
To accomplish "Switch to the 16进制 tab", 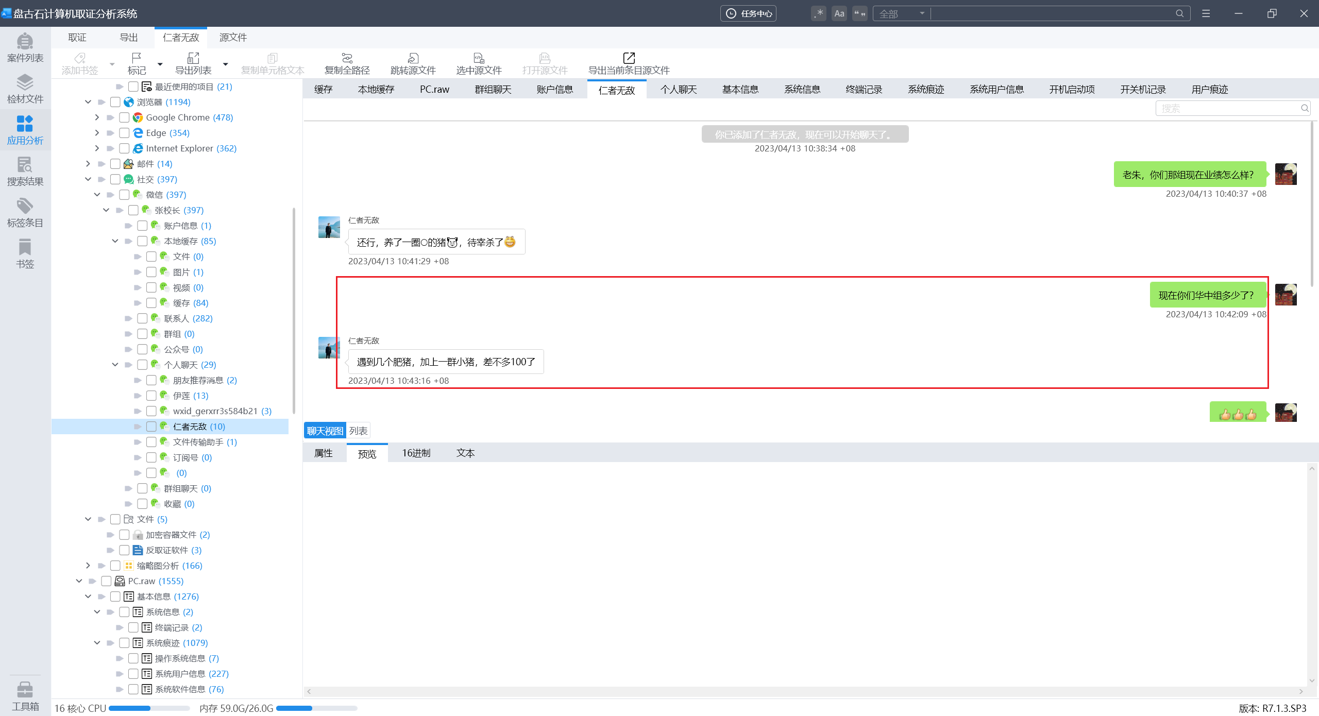I will coord(416,453).
